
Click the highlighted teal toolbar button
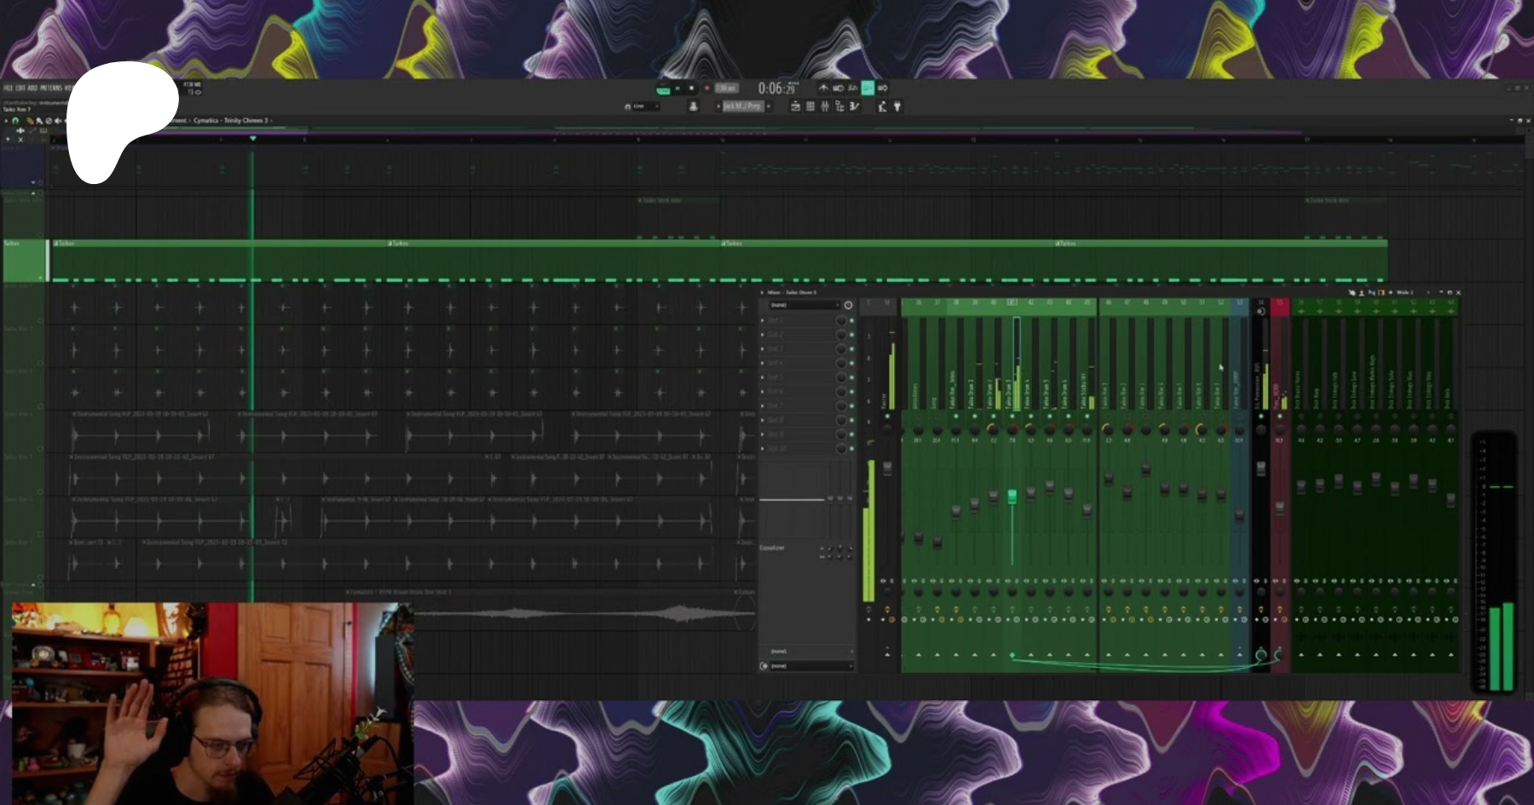click(x=868, y=88)
